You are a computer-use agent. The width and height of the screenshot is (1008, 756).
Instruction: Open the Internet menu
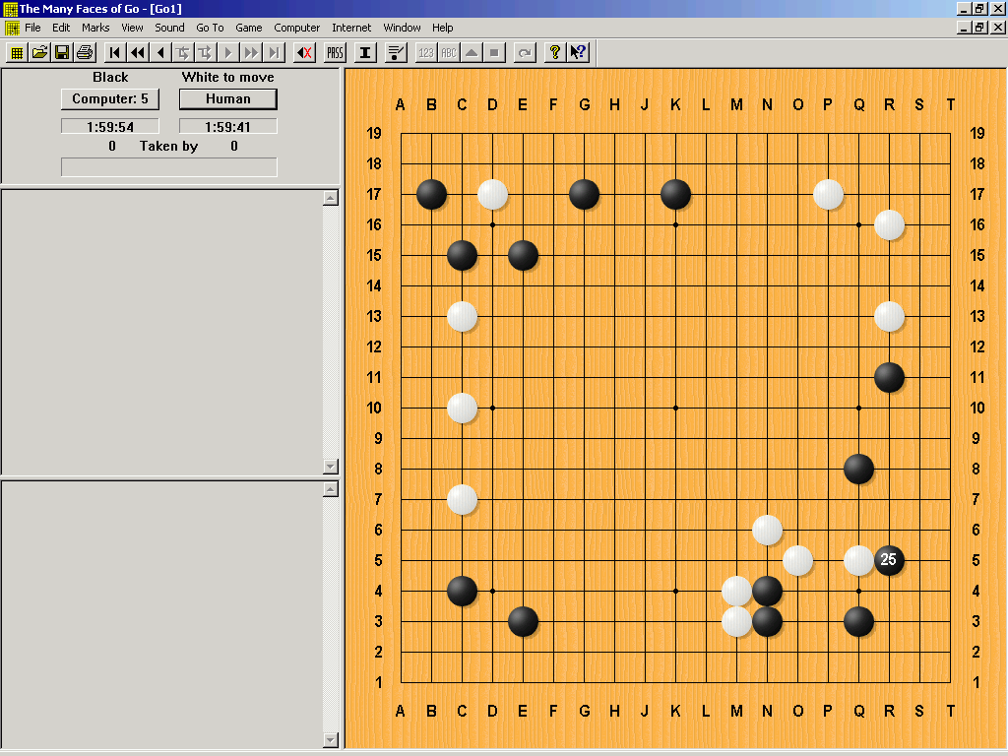pyautogui.click(x=351, y=28)
